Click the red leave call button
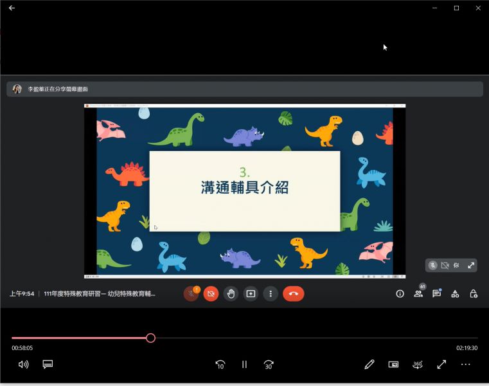 293,293
